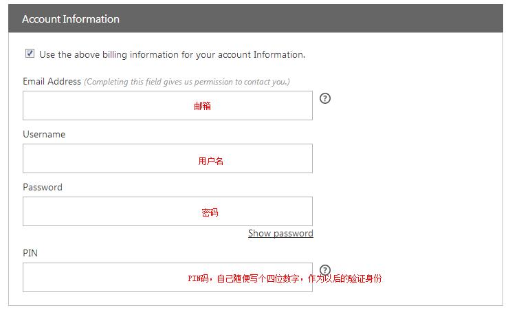Click the Account Information heading text
Viewport: 508px width, 310px height.
pos(71,19)
